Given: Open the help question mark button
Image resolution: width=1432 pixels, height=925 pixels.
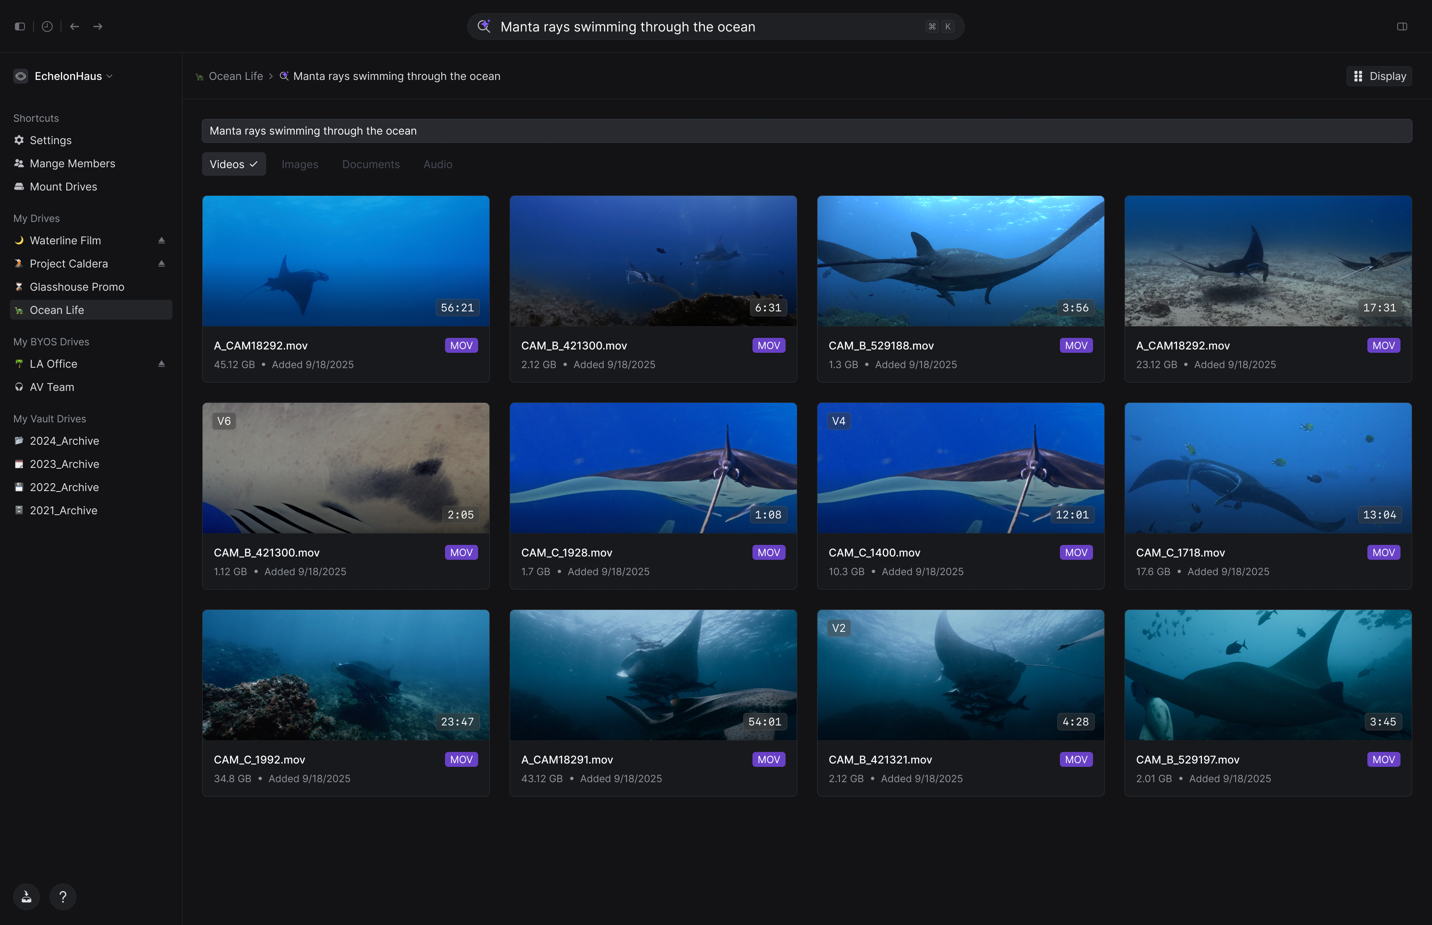Looking at the screenshot, I should point(63,897).
